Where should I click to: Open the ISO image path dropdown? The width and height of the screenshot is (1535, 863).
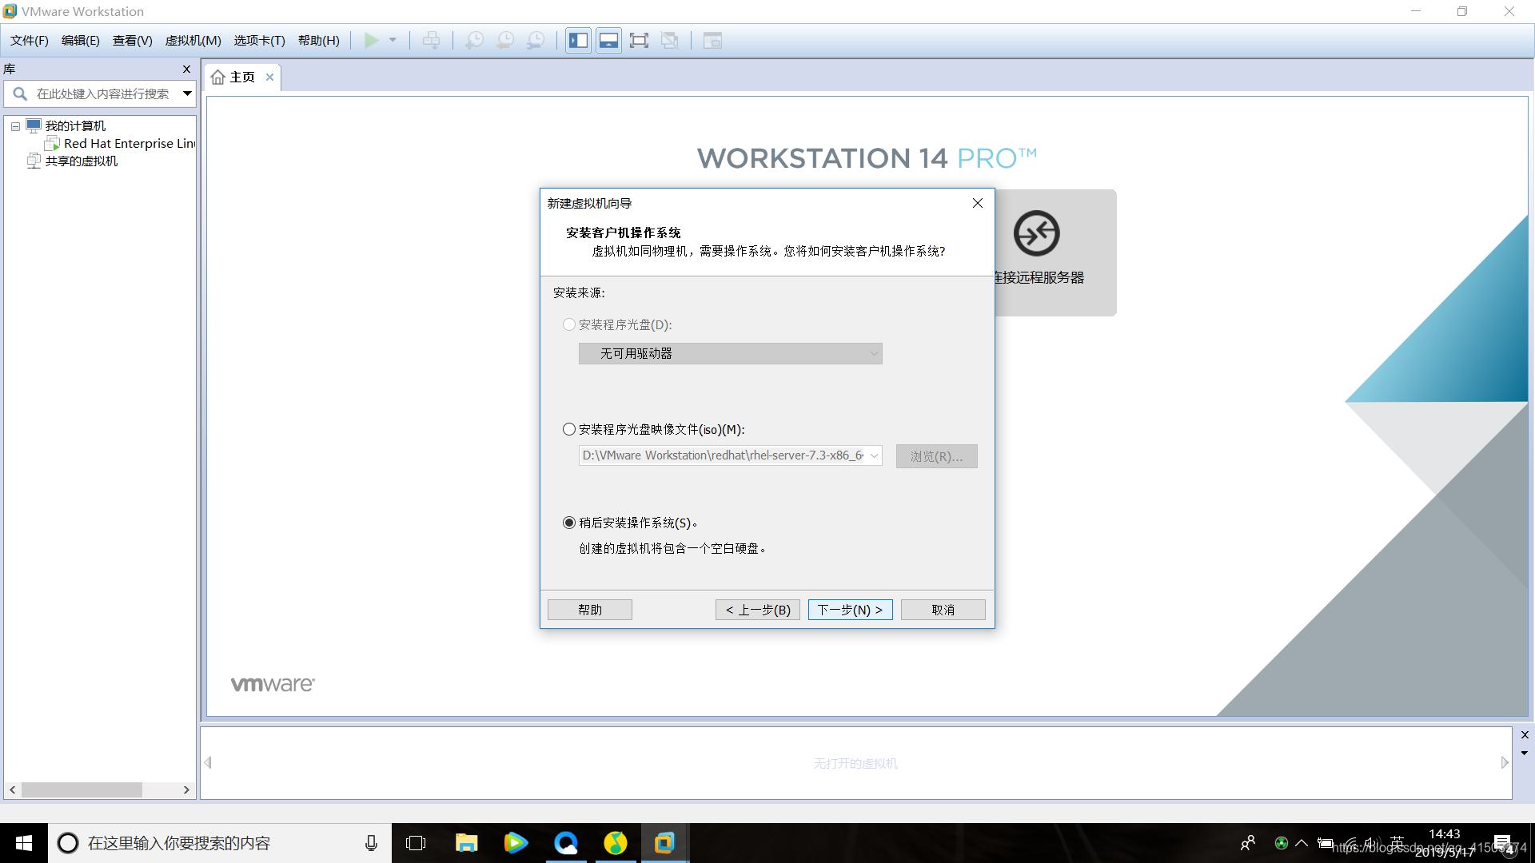click(x=874, y=455)
